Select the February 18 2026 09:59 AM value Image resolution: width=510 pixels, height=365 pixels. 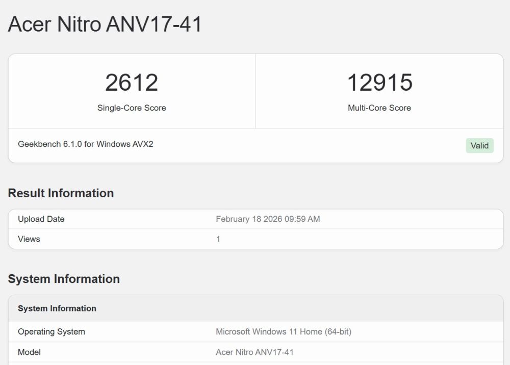pos(268,219)
